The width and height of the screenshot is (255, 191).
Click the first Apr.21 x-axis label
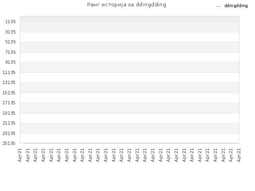click(20, 155)
